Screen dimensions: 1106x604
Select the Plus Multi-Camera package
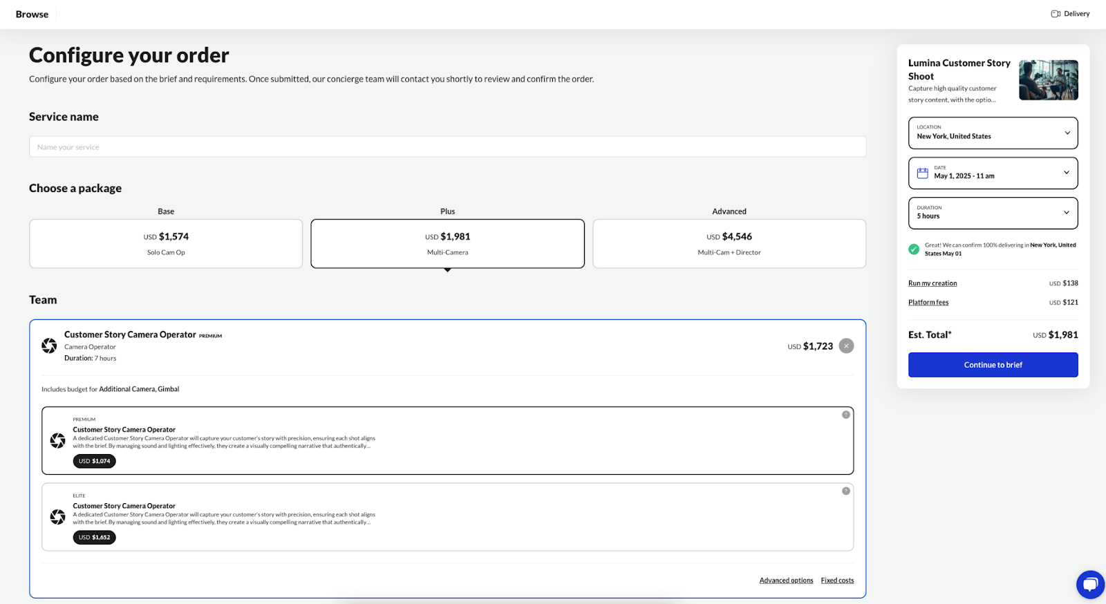click(447, 243)
